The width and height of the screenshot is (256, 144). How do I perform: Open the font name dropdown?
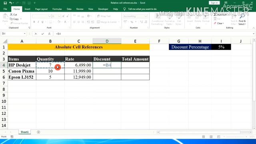[50, 16]
